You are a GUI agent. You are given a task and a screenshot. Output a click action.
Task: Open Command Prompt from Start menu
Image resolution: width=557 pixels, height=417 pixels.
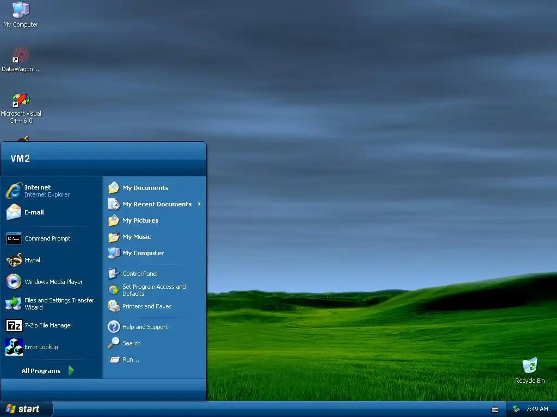[x=52, y=238]
